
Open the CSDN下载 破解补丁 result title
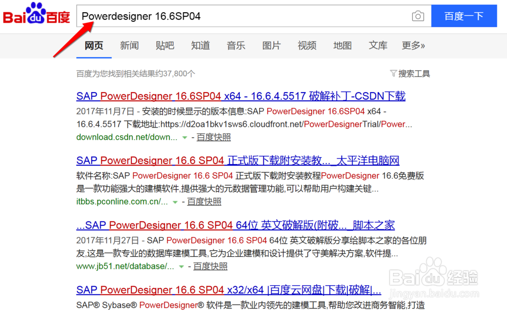pos(241,96)
